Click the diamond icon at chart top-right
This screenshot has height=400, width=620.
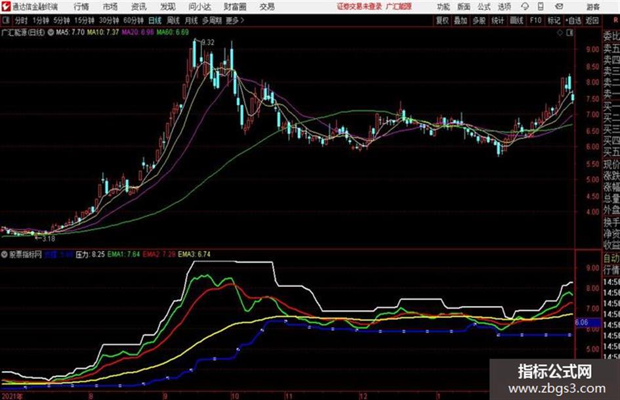coord(560,33)
